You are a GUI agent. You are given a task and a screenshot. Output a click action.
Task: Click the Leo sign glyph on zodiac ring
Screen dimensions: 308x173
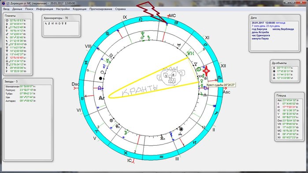tap(141, 19)
